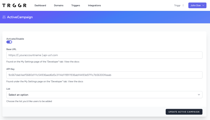Click Update Active Campaign button
210x120 pixels.
pyautogui.click(x=184, y=112)
